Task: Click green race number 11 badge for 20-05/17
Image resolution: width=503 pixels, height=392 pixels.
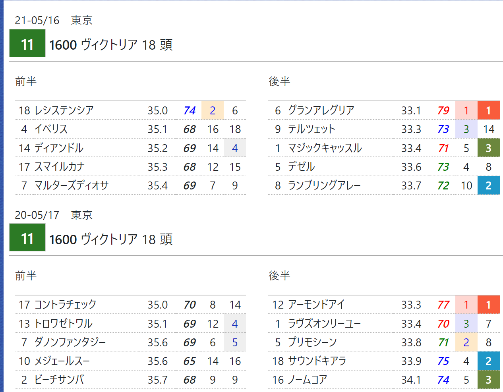Action: 27,238
